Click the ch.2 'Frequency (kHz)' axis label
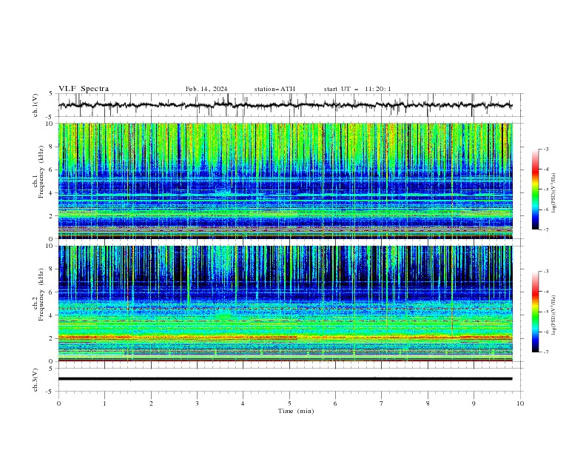586x453 pixels. [x=41, y=295]
